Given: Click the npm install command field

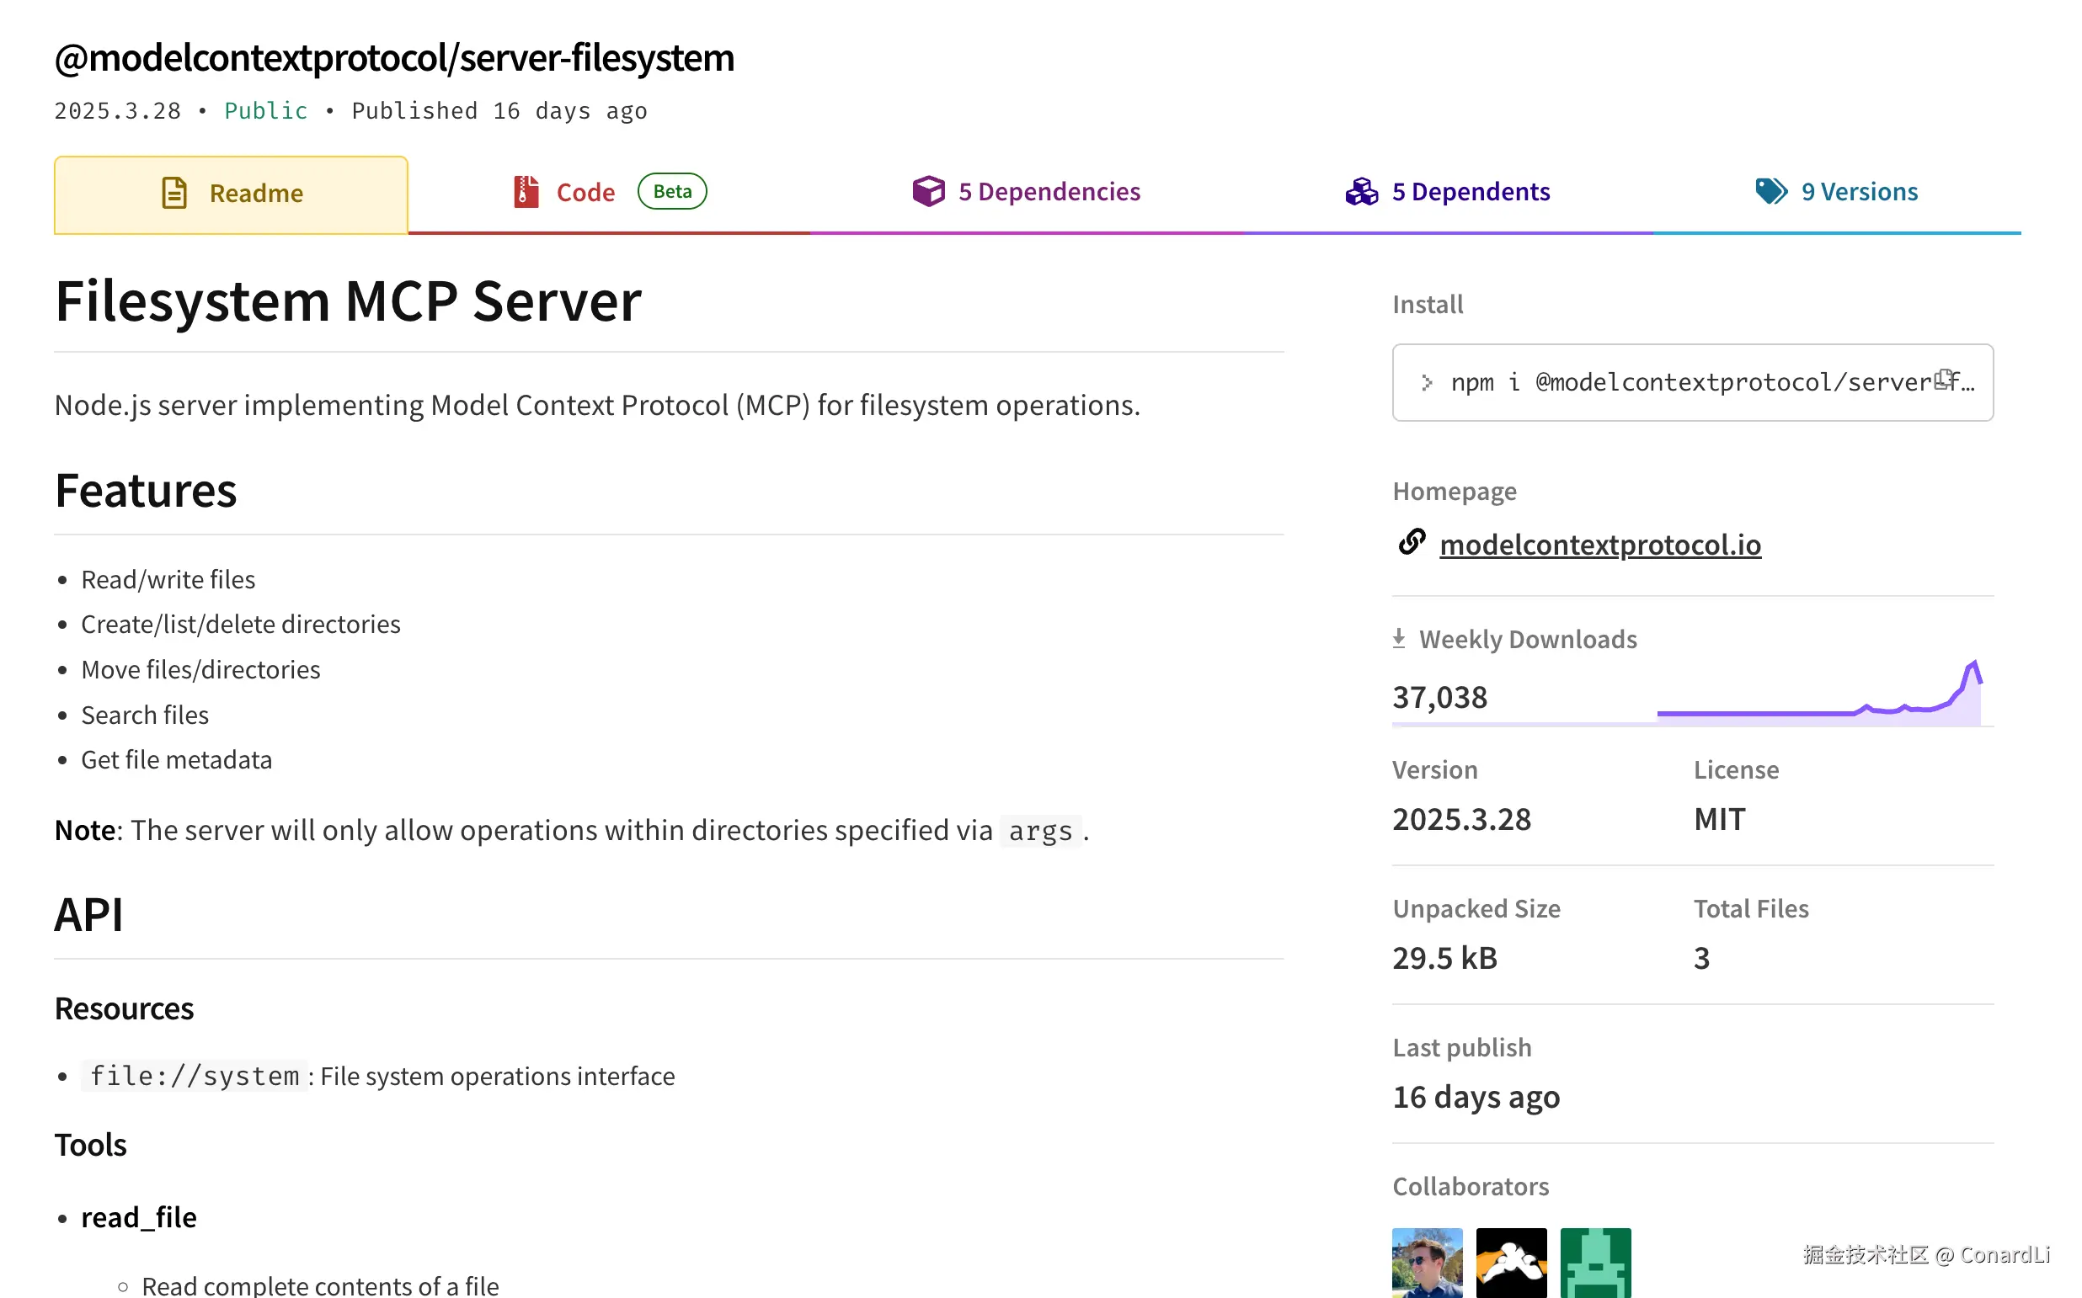Looking at the screenshot, I should click(x=1675, y=382).
